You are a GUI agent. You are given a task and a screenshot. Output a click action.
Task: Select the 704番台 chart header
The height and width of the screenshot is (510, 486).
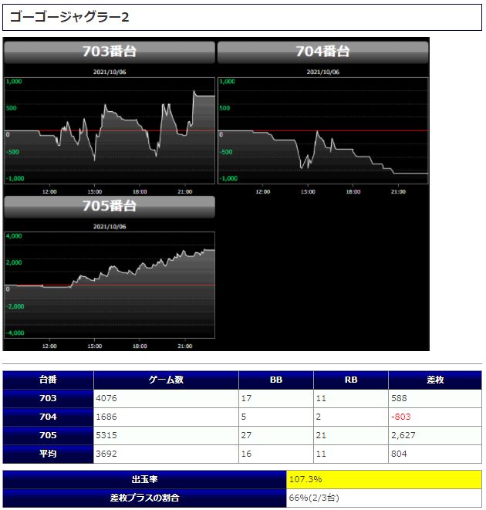click(x=322, y=52)
